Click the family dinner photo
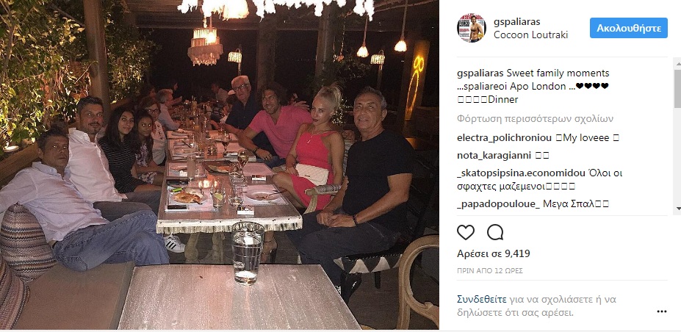This screenshot has height=332, width=681. point(220,165)
